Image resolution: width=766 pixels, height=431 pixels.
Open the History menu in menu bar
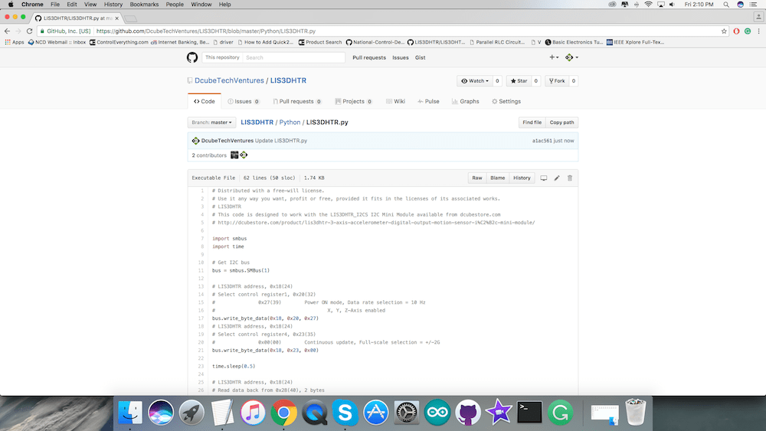tap(113, 5)
